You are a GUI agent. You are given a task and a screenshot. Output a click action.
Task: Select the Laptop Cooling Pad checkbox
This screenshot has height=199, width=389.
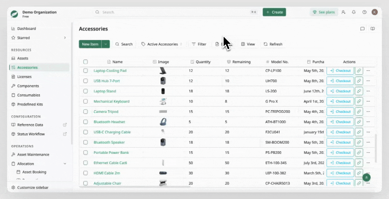tap(86, 71)
